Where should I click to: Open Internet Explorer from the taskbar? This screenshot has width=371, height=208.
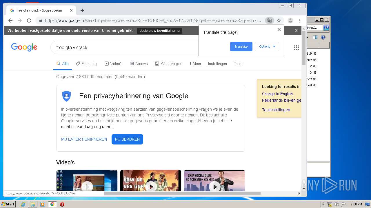pyautogui.click(x=23, y=204)
